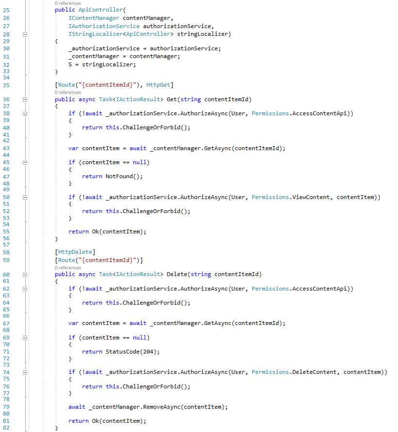Click ChallengeOrForbid on line 64
This screenshot has width=398, height=432.
151,303
